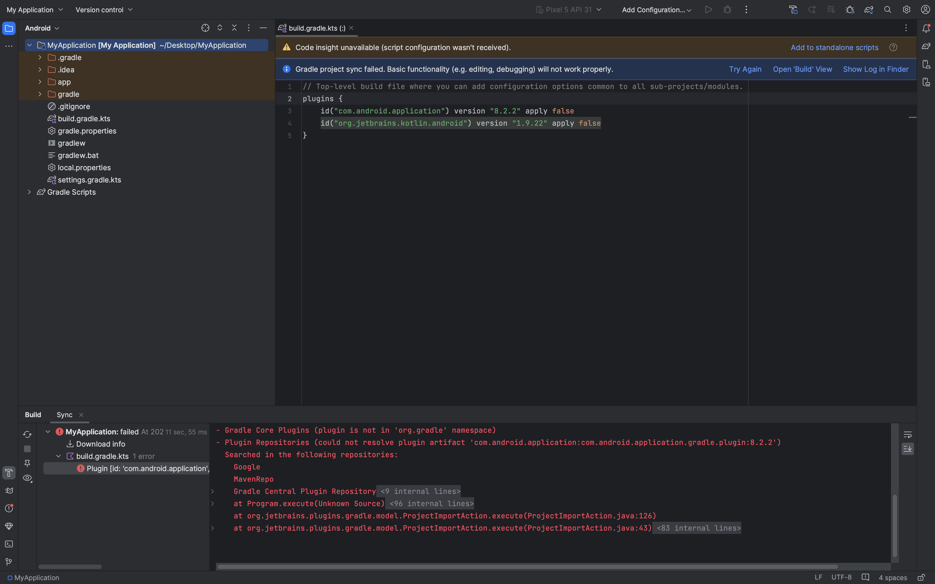Image resolution: width=935 pixels, height=584 pixels.
Task: Open App Quality Insights gem icon
Action: click(x=9, y=526)
